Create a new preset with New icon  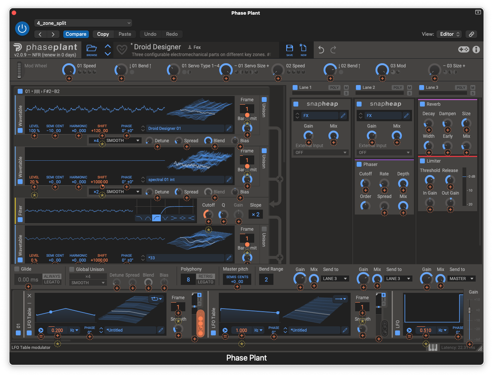tap(303, 49)
